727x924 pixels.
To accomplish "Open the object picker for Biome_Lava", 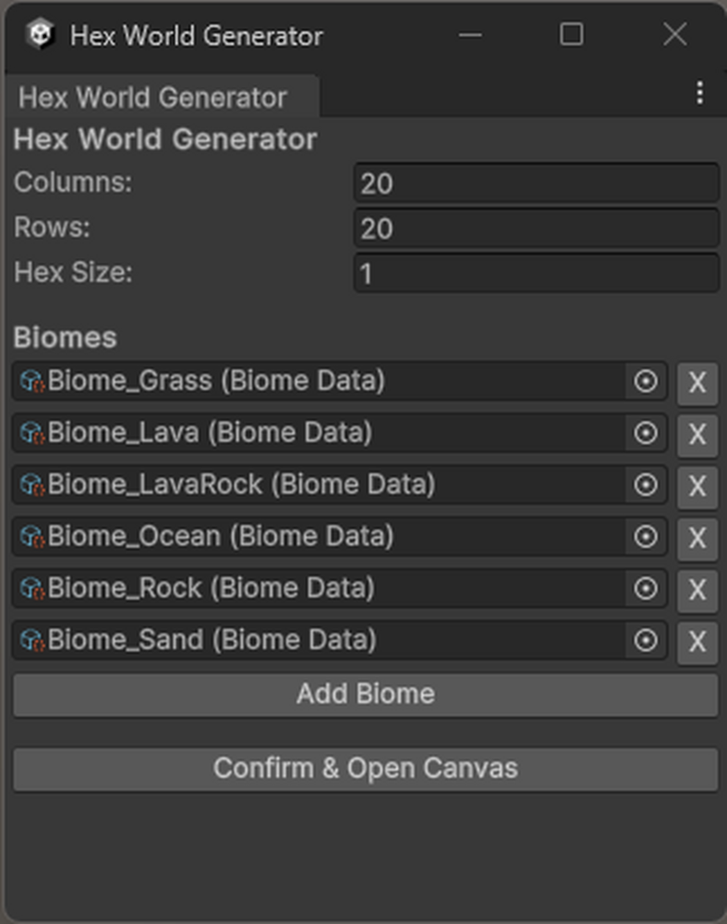I will tap(646, 433).
